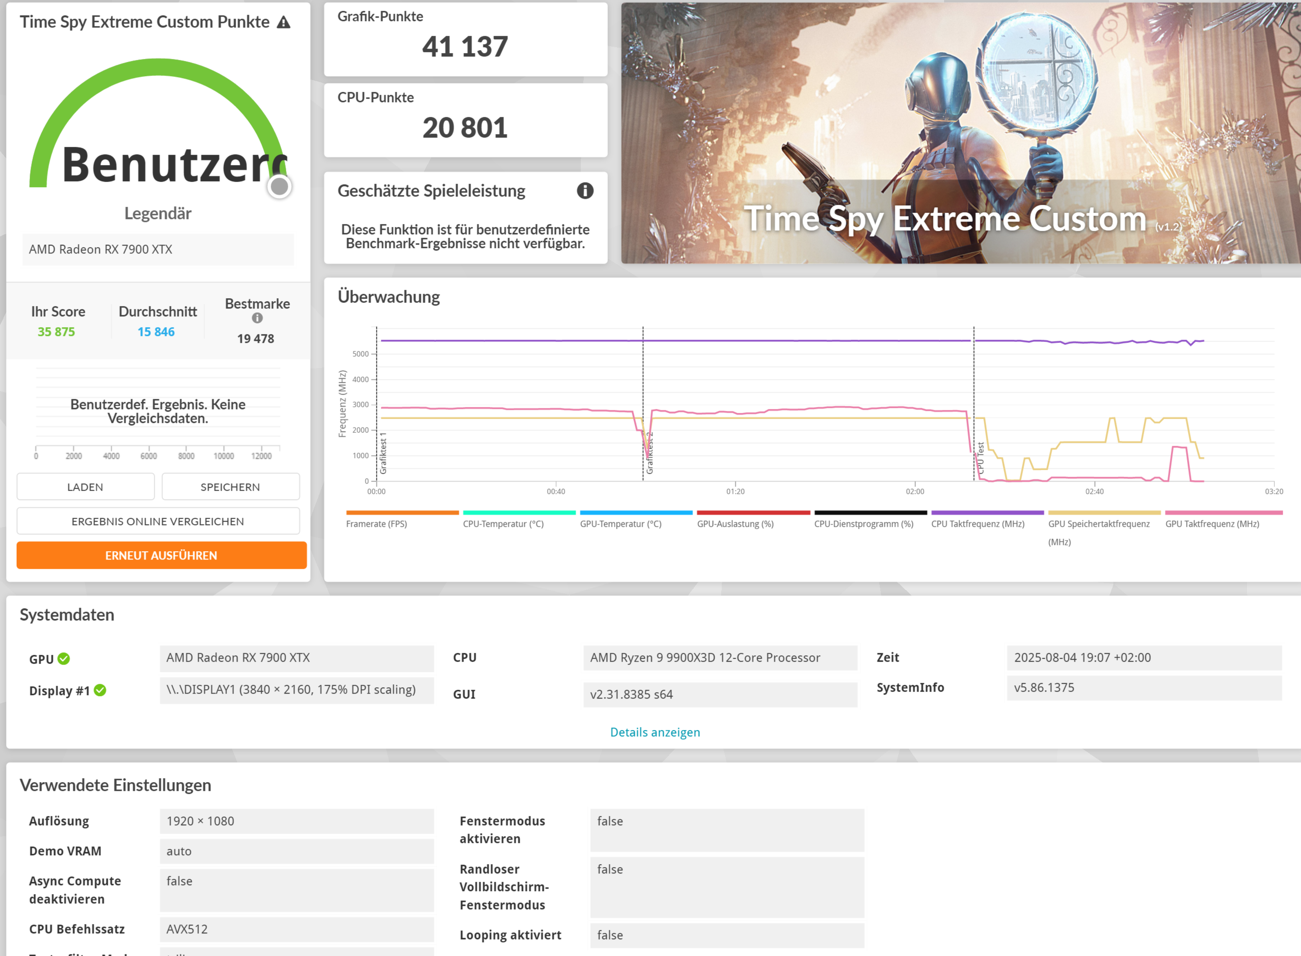The width and height of the screenshot is (1301, 956).
Task: Click the Time Spy Extreme Custom banner image
Action: pyautogui.click(x=960, y=133)
